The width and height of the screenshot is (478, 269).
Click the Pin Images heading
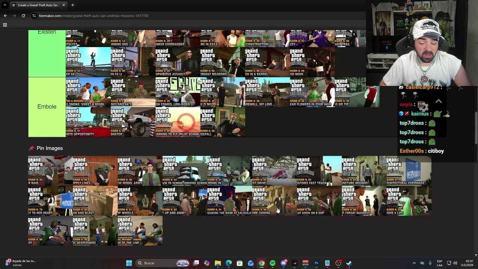50,148
